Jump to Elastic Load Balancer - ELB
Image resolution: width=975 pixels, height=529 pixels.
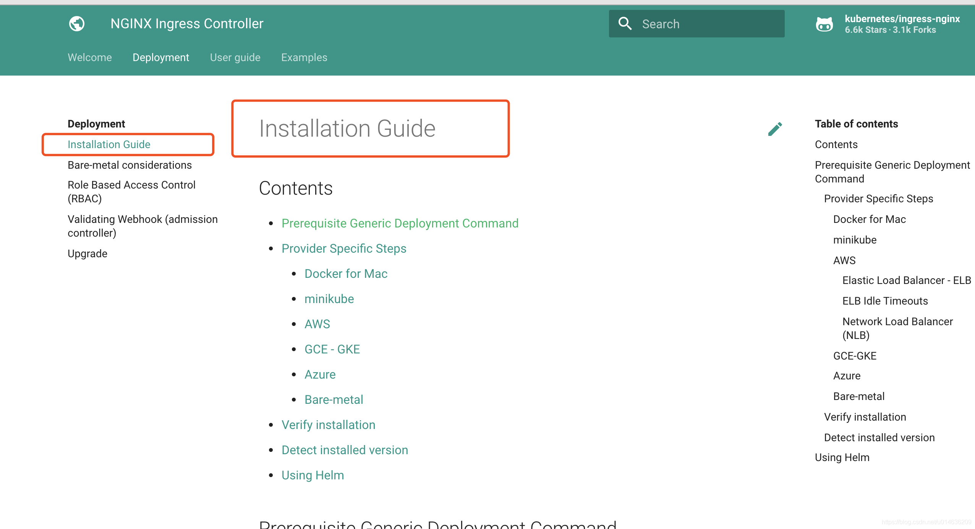907,280
